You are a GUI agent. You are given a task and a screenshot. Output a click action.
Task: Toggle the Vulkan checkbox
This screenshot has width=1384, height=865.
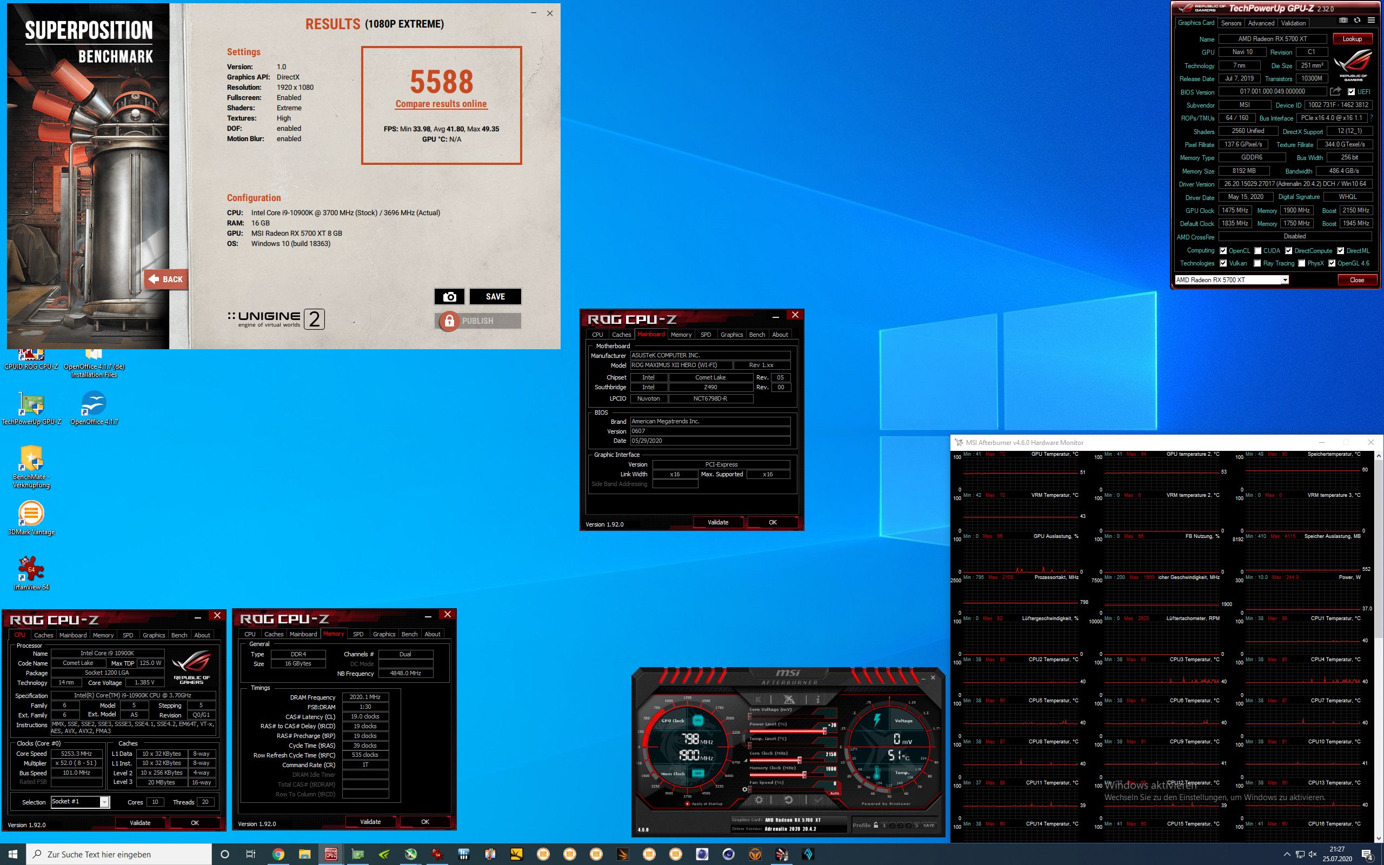pos(1223,263)
